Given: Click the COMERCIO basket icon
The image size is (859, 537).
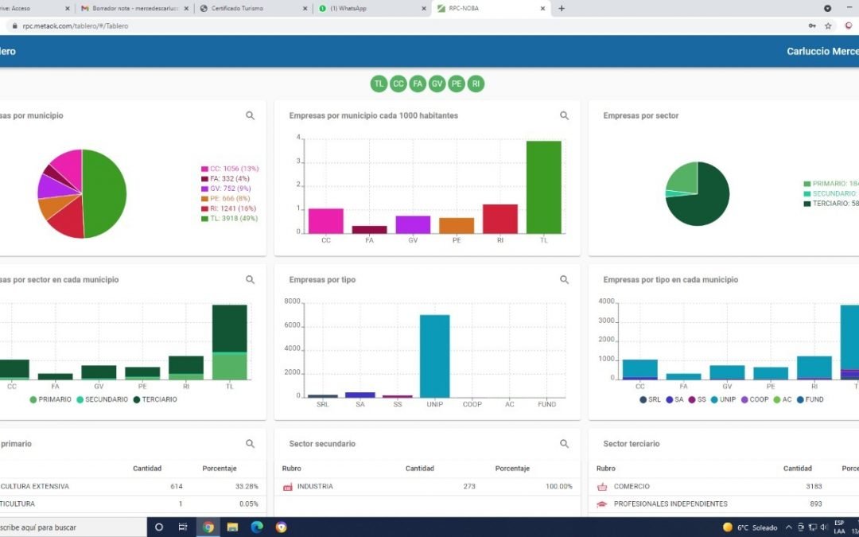Looking at the screenshot, I should [602, 486].
